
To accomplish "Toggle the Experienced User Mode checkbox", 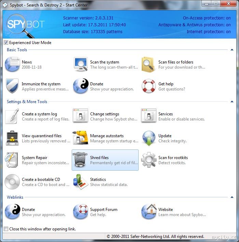I will point(6,43).
